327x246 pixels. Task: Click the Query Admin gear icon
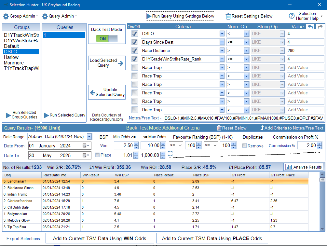[x=45, y=16]
